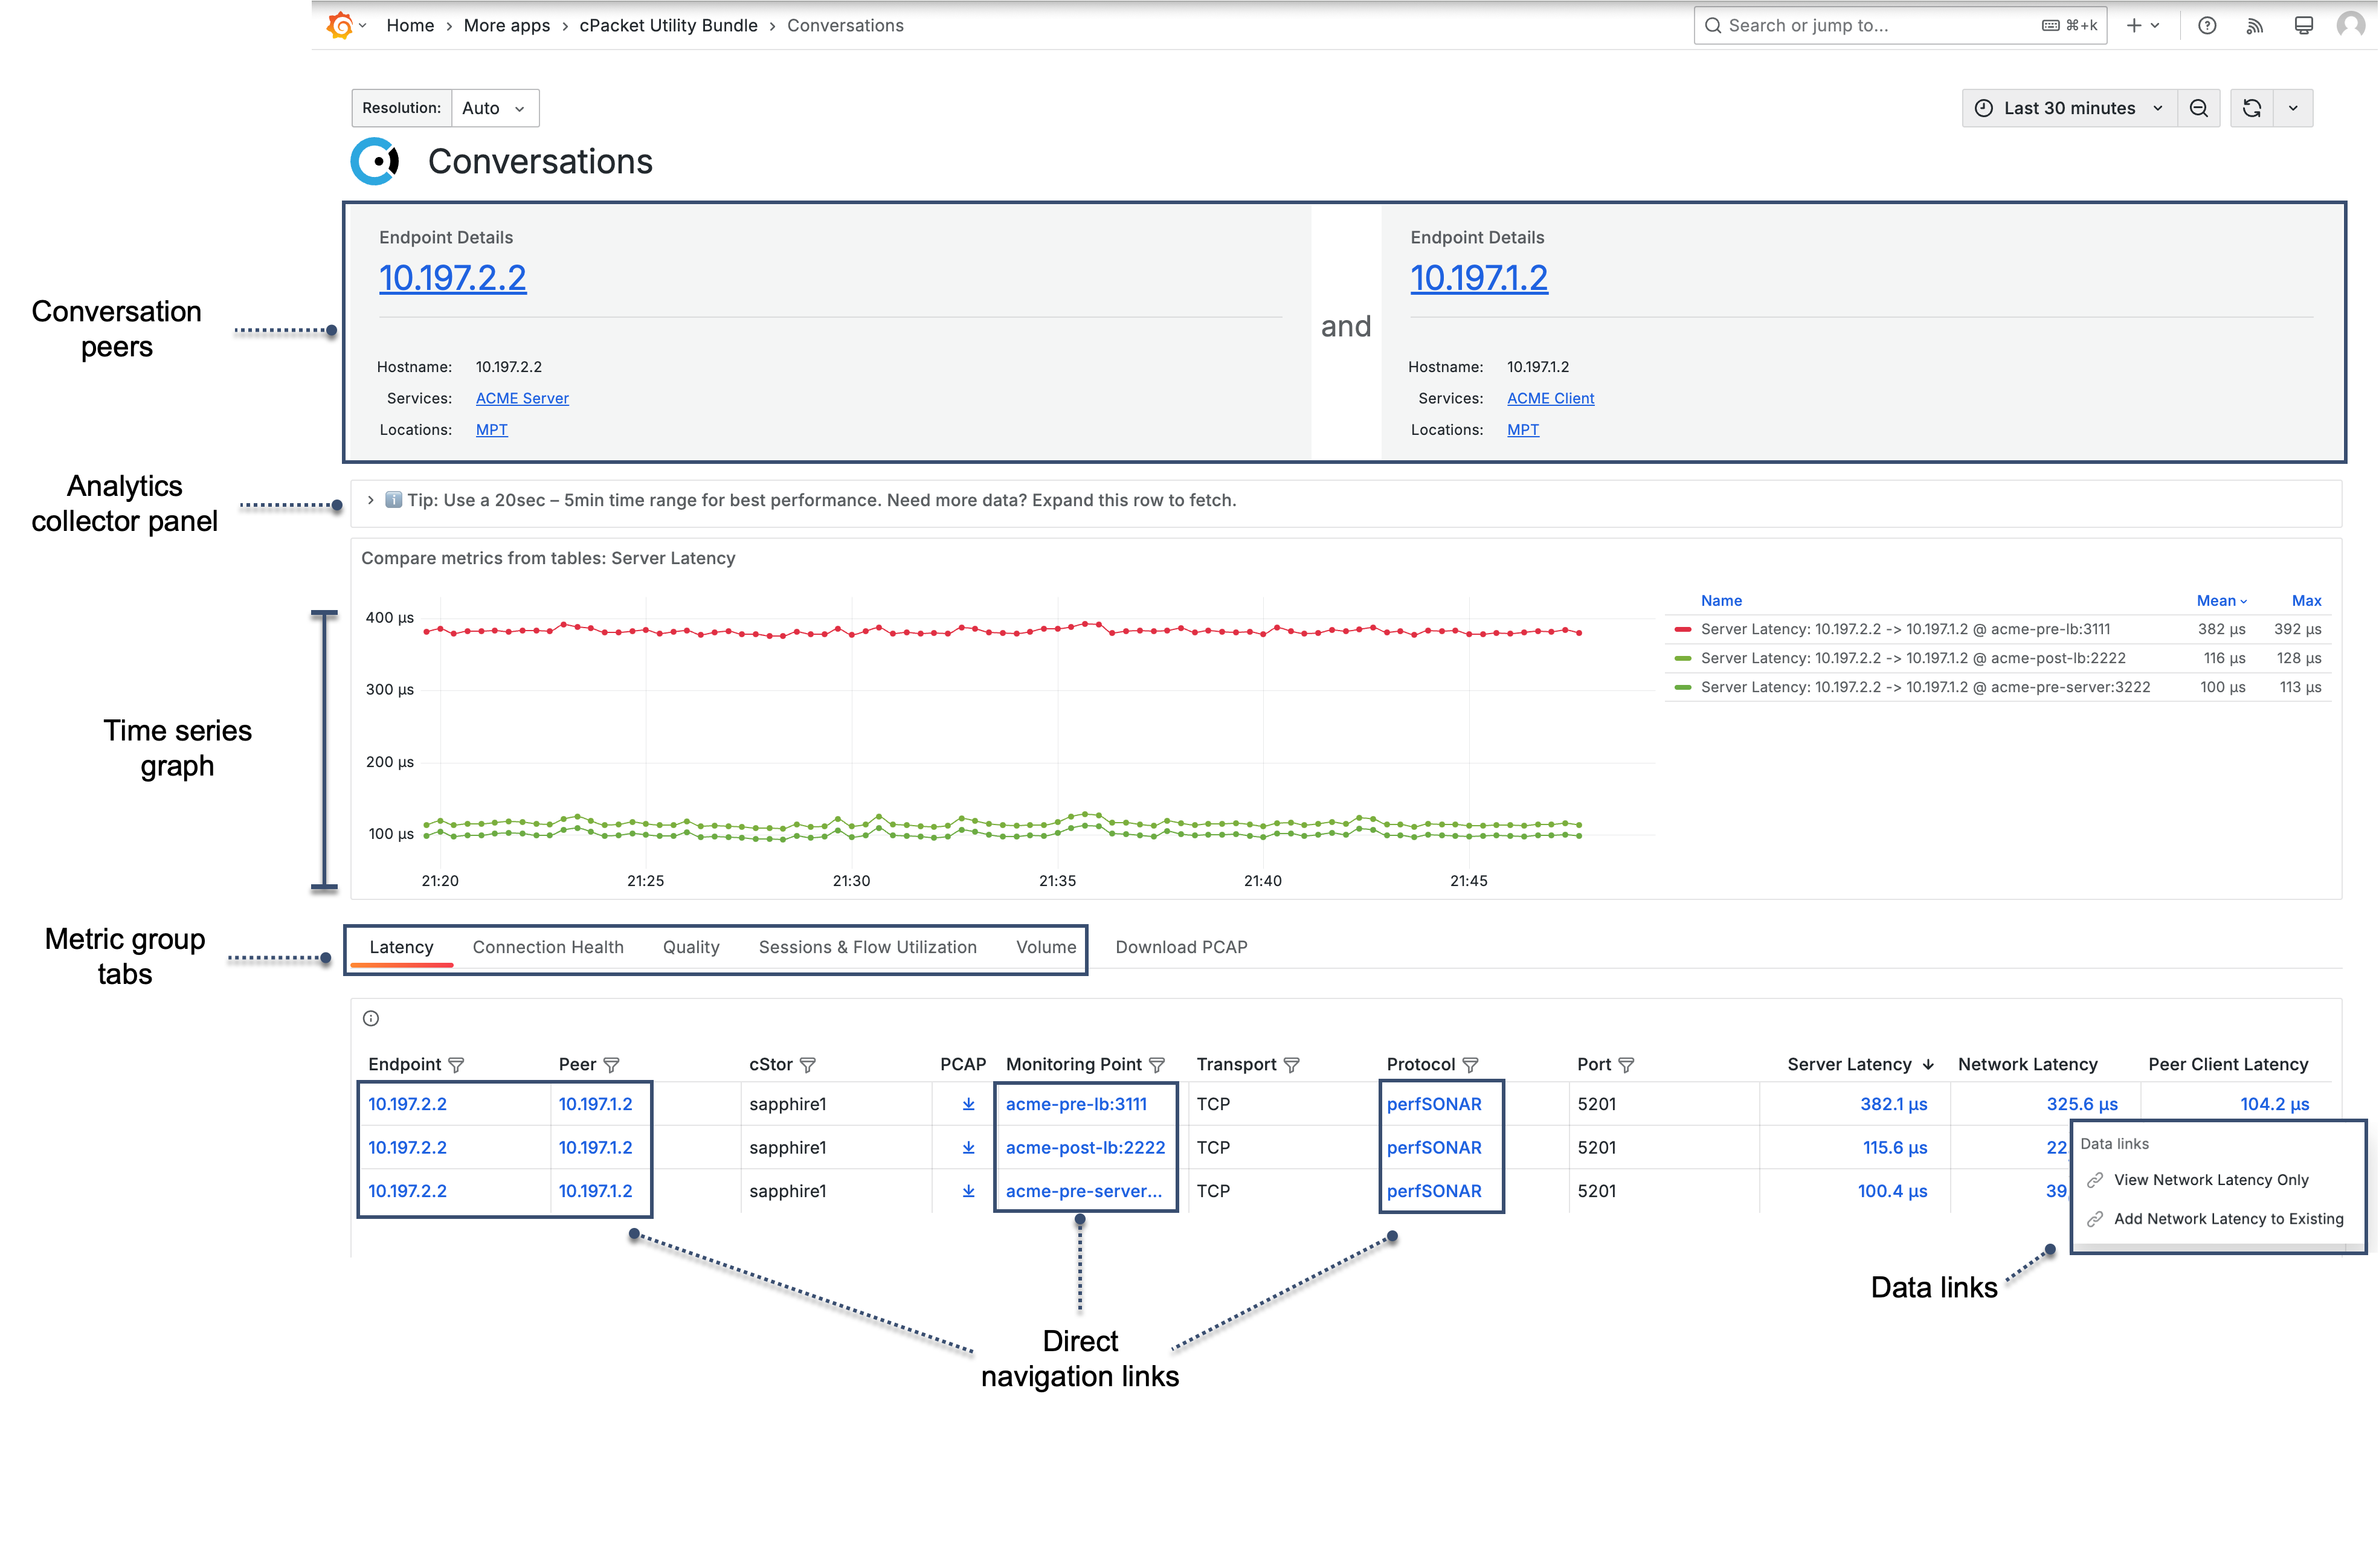Open the Grafana logo home menu
Screen dimensions: 2379x1568
click(340, 25)
